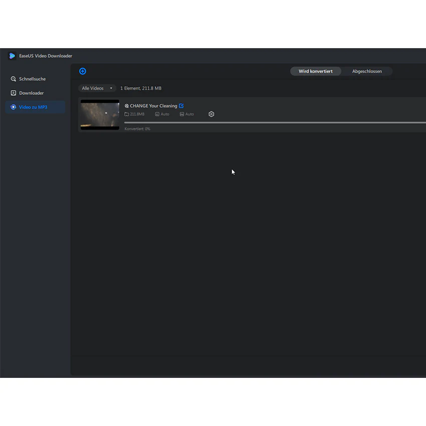Click the Video zu MP3 play icon

coord(14,107)
